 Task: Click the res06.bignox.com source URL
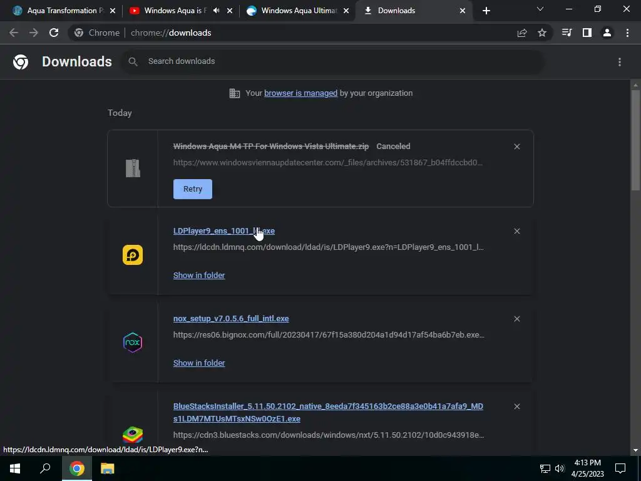(x=329, y=334)
